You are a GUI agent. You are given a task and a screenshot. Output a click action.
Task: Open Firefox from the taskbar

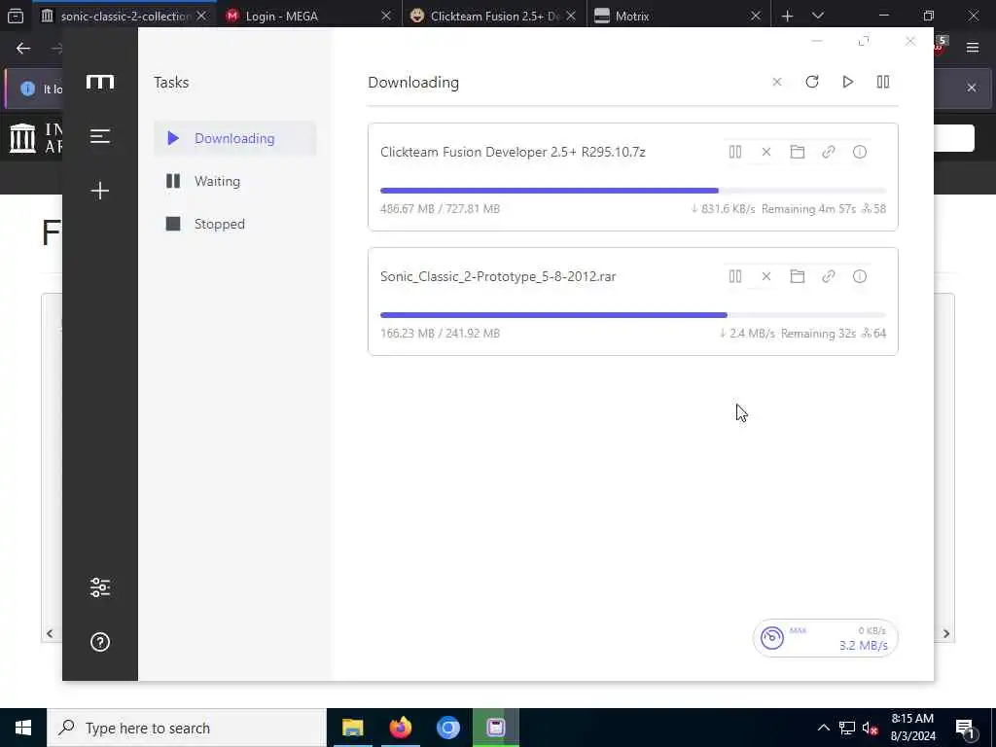point(400,728)
